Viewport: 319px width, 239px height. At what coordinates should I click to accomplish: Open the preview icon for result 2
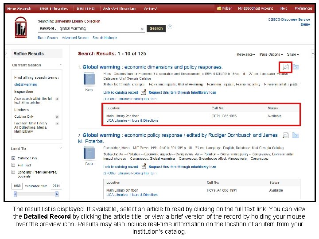286,135
